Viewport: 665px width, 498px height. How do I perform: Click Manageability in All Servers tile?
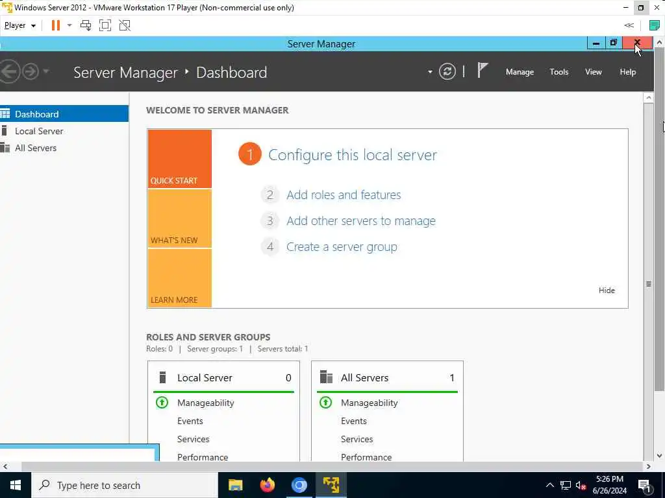click(x=370, y=403)
